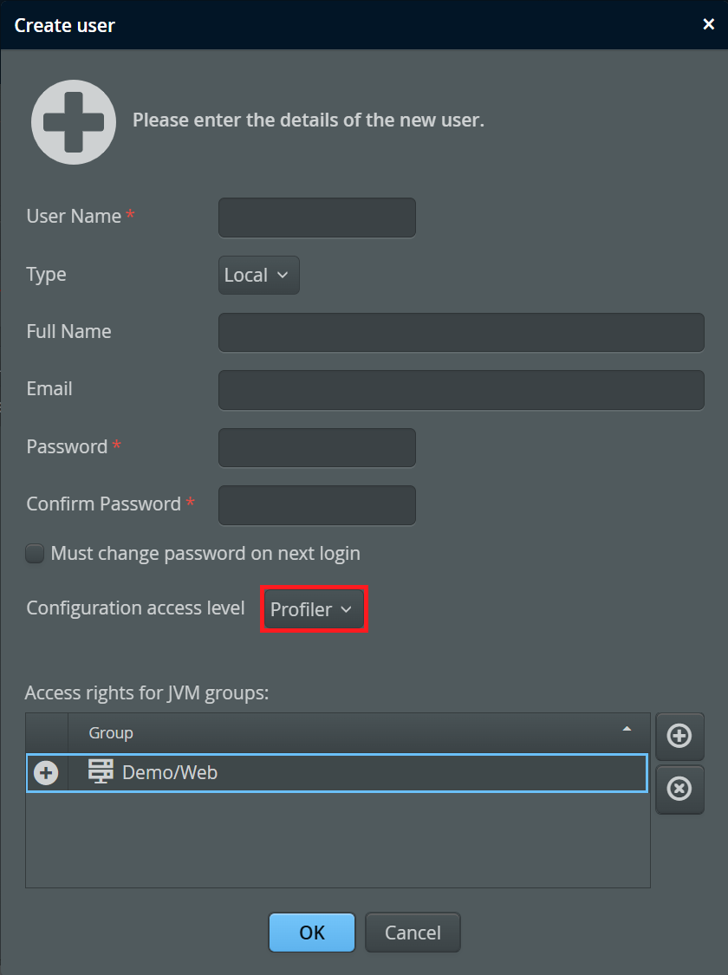Click the Confirm Password field

(317, 505)
